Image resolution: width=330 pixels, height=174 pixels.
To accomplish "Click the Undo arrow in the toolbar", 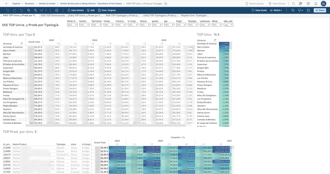I will tap(8, 10).
